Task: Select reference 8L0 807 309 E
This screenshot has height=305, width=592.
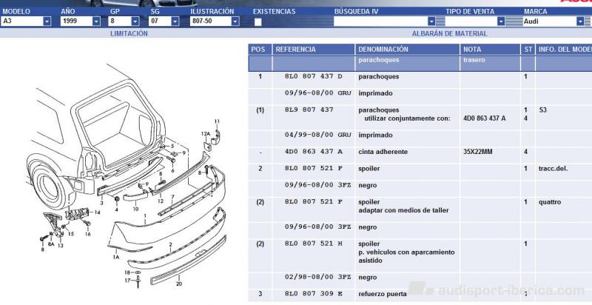Action: point(313,294)
